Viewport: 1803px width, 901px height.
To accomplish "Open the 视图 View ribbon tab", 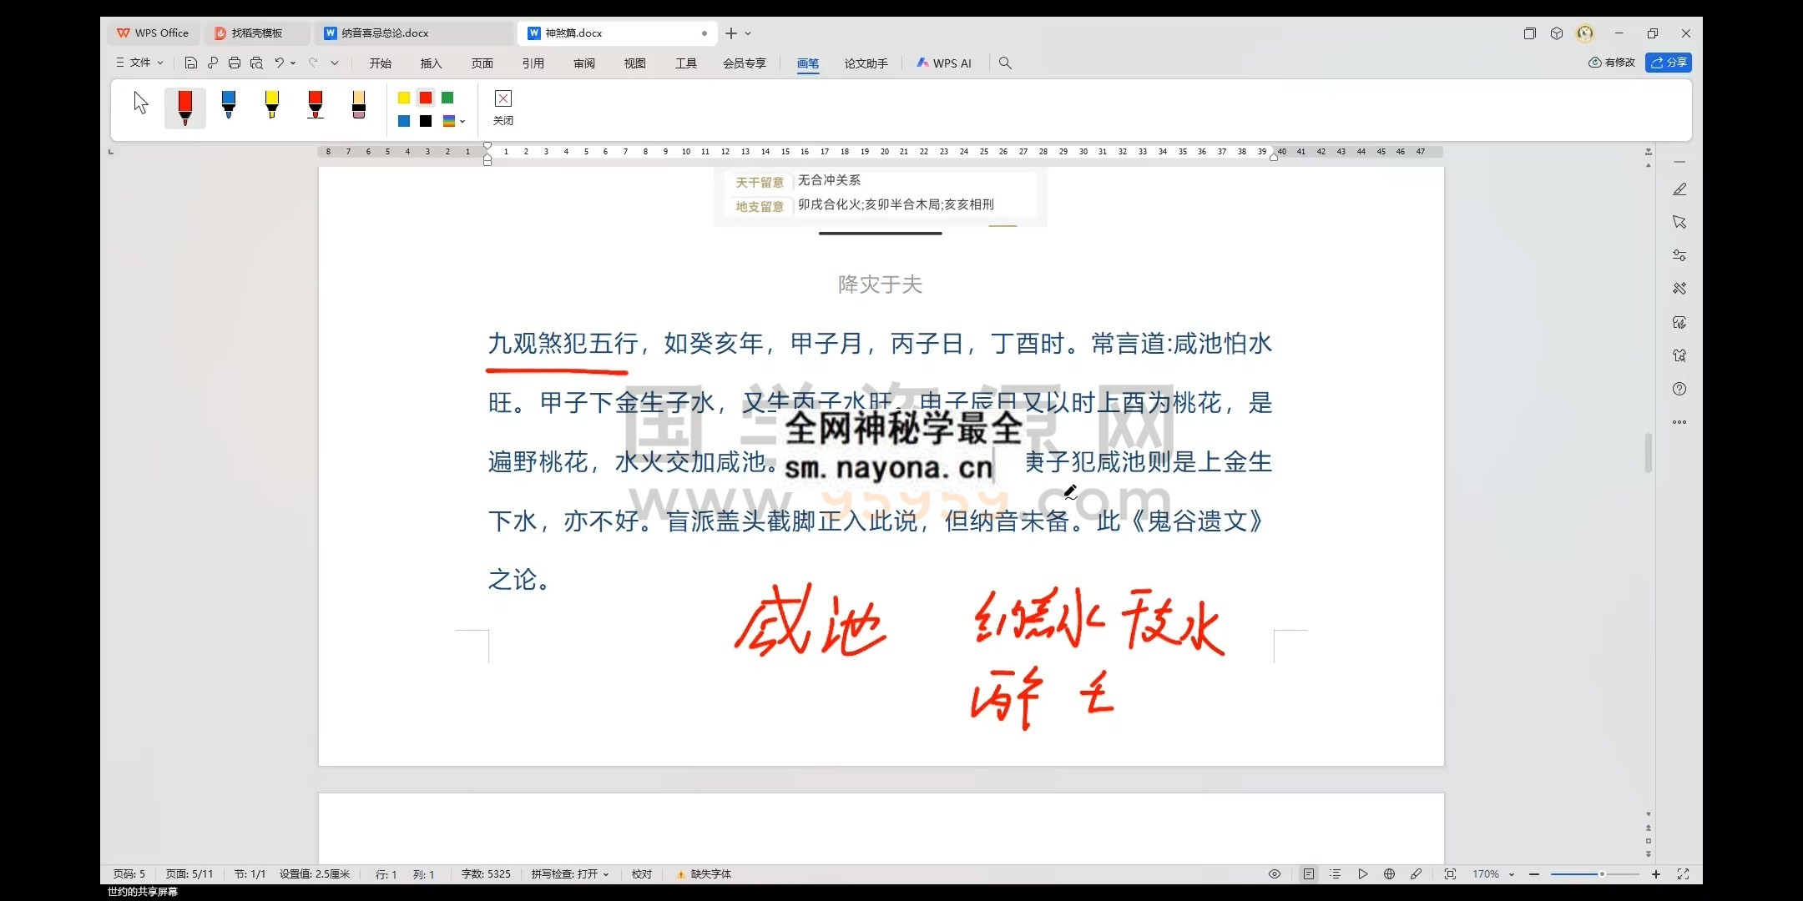I will pos(635,63).
